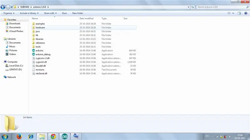
Task: Select the reference folder icon
Action: 33,43
